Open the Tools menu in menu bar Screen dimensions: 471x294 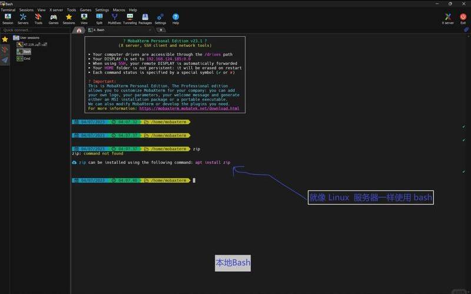pos(71,10)
